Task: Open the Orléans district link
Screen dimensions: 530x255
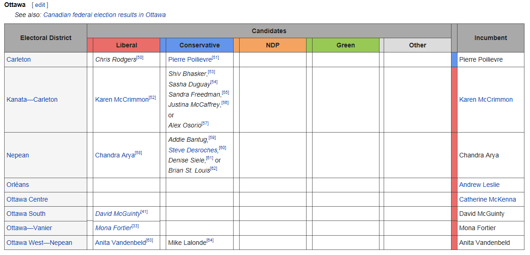Action: coord(18,185)
